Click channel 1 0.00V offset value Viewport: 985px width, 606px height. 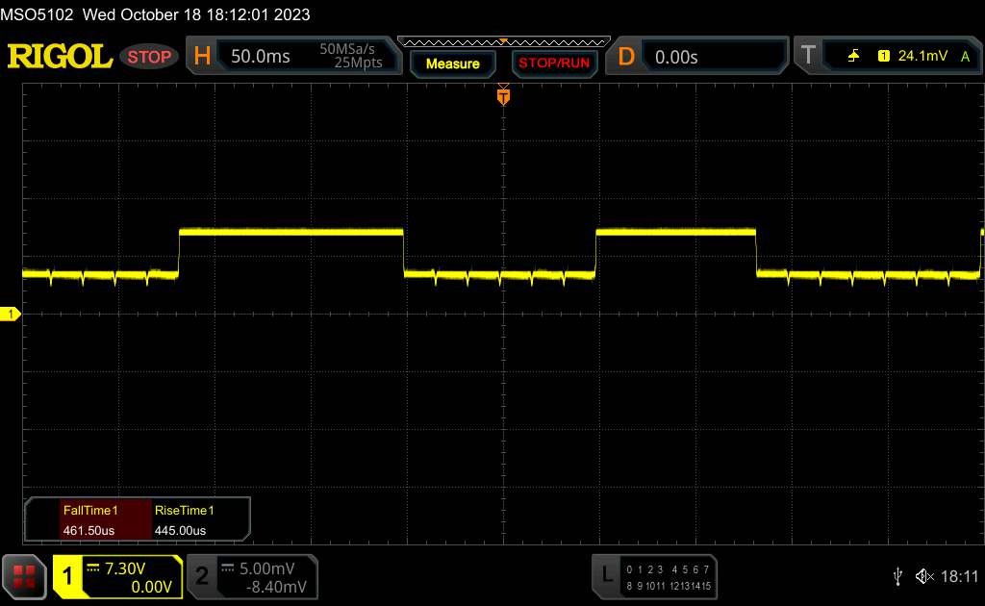coord(151,587)
